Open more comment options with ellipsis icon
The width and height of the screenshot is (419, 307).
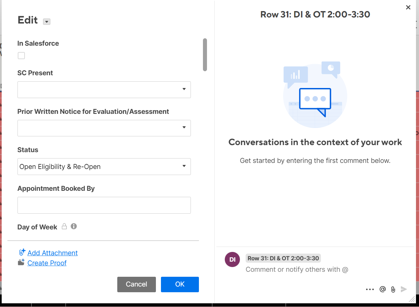click(x=370, y=289)
